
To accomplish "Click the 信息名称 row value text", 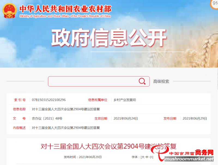I will pyautogui.click(x=66, y=109).
